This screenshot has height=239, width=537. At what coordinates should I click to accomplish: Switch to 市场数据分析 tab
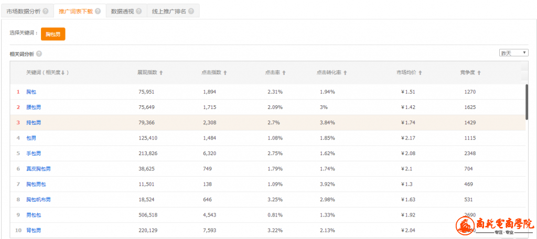24,11
